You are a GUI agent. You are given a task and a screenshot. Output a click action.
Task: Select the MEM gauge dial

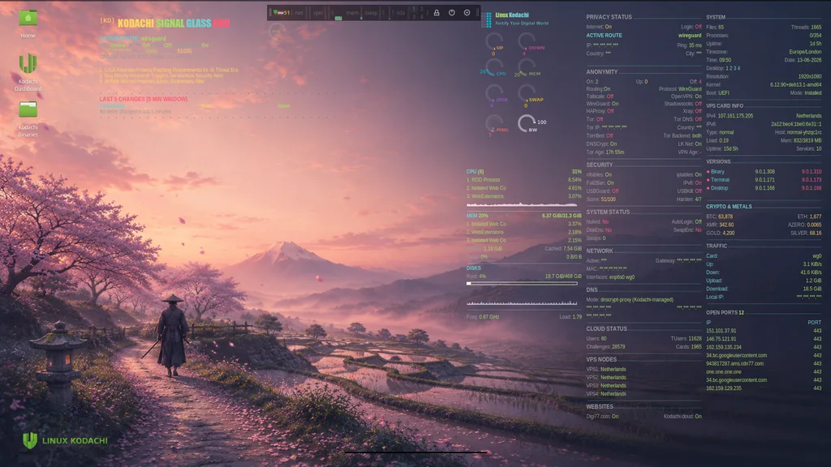pyautogui.click(x=526, y=68)
